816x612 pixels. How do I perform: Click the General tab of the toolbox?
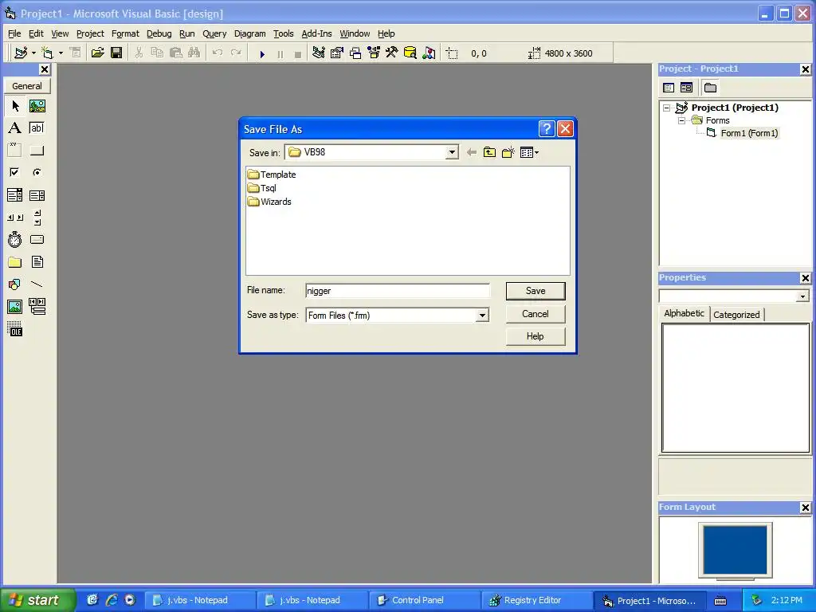click(27, 86)
